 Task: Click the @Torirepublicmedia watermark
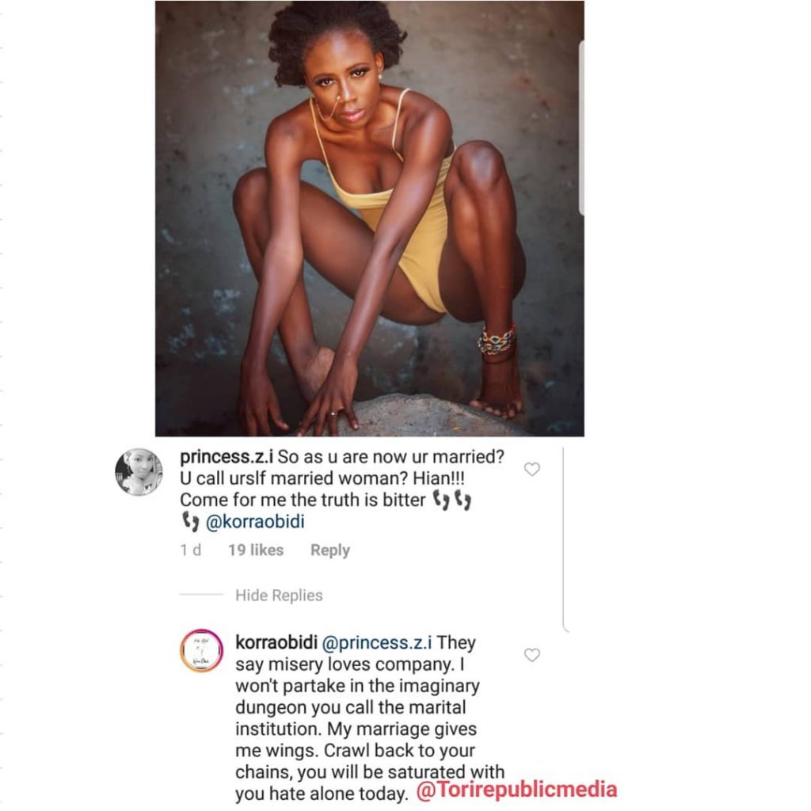[x=516, y=790]
